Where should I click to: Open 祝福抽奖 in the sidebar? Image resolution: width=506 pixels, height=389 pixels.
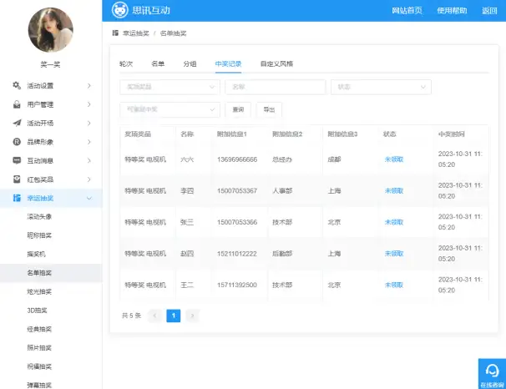(x=39, y=366)
